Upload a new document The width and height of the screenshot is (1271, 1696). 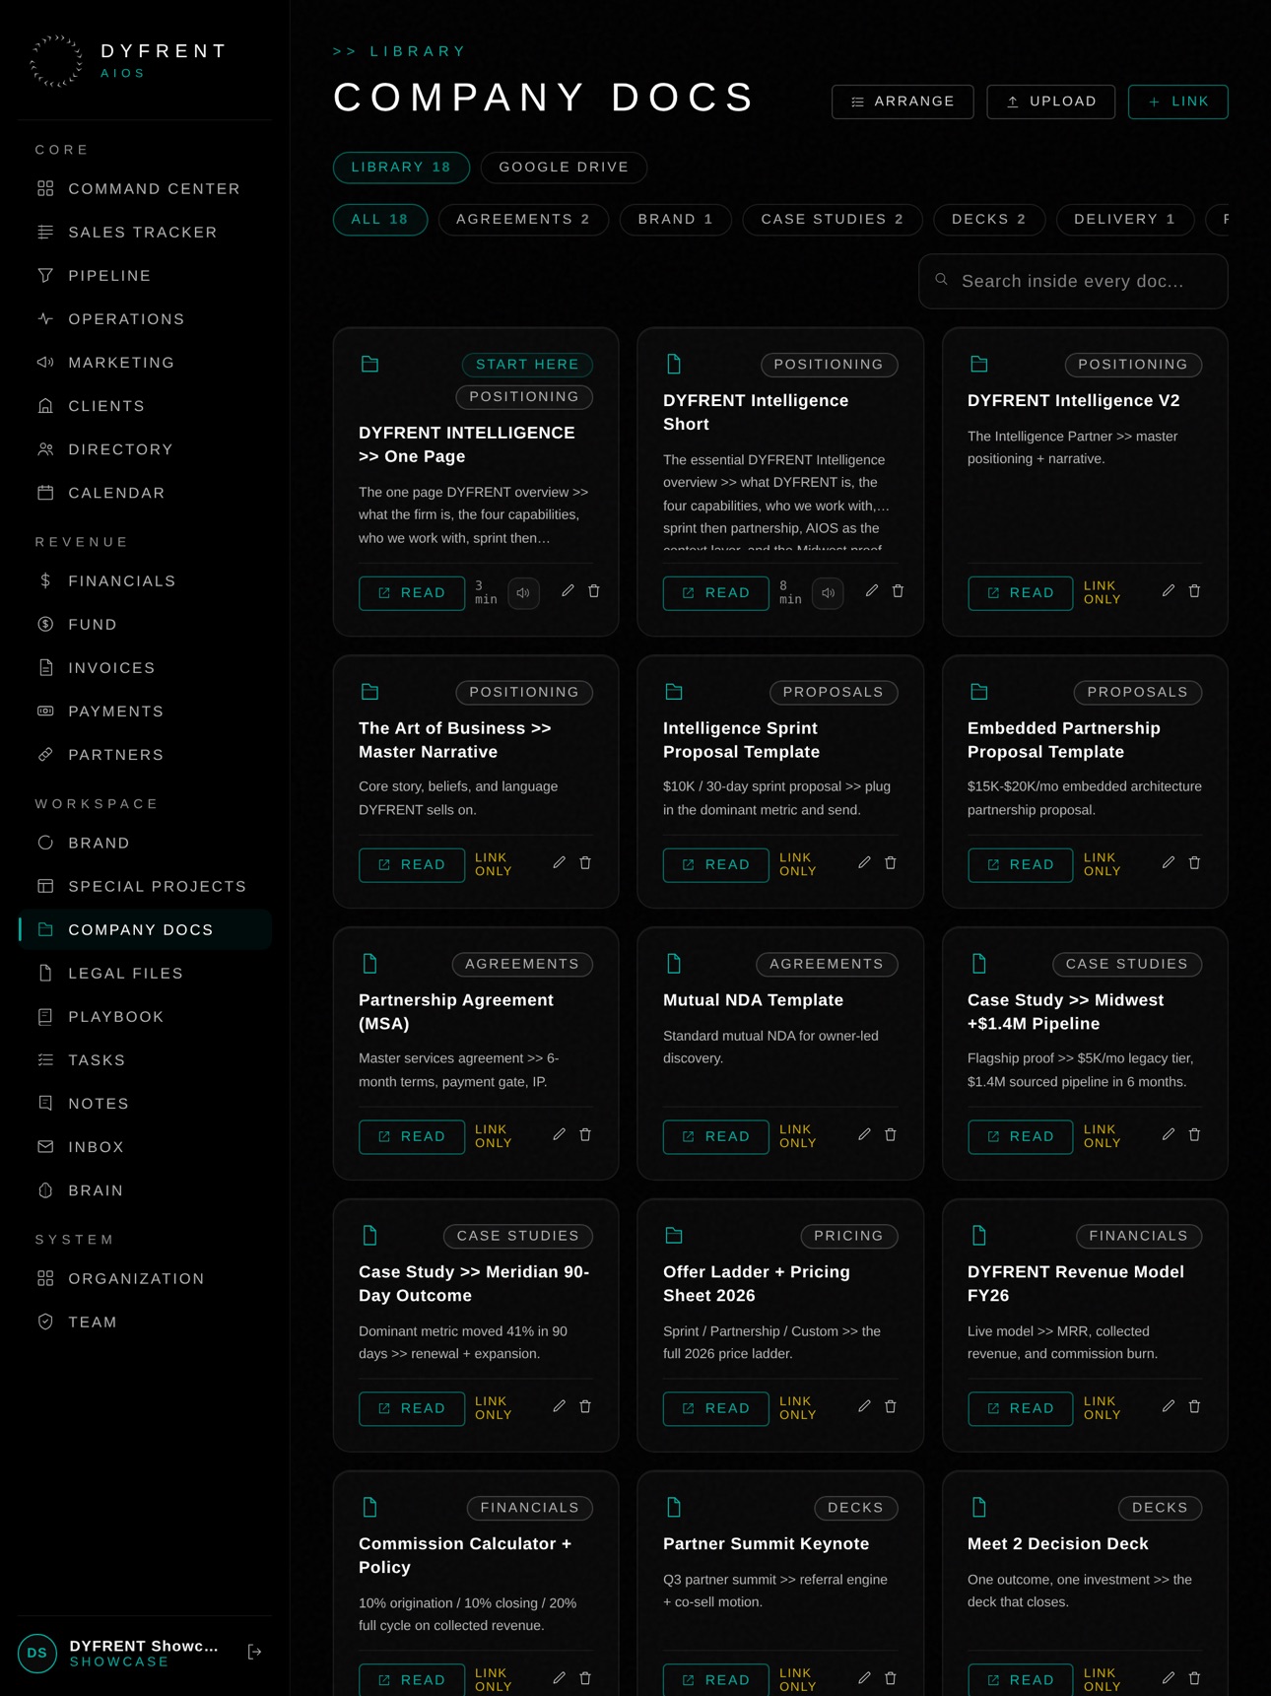[x=1051, y=102]
